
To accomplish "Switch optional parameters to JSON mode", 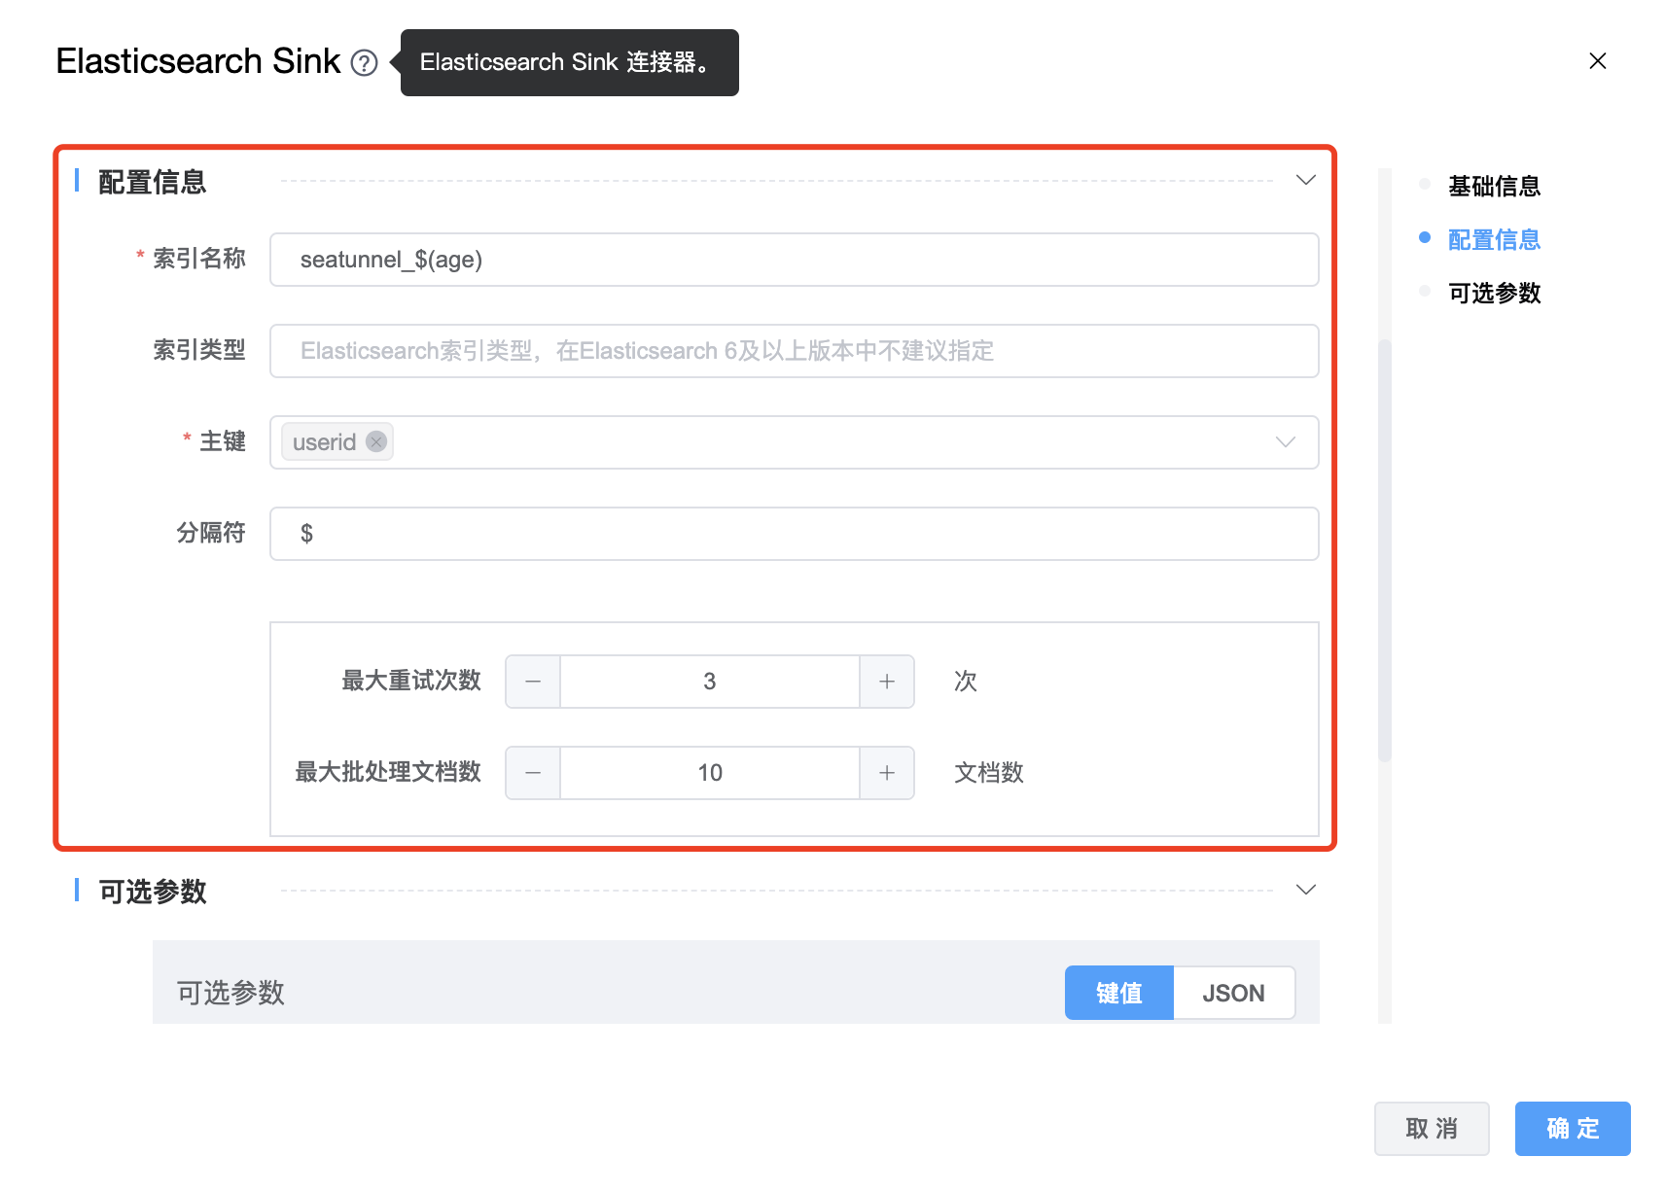I will 1233,993.
